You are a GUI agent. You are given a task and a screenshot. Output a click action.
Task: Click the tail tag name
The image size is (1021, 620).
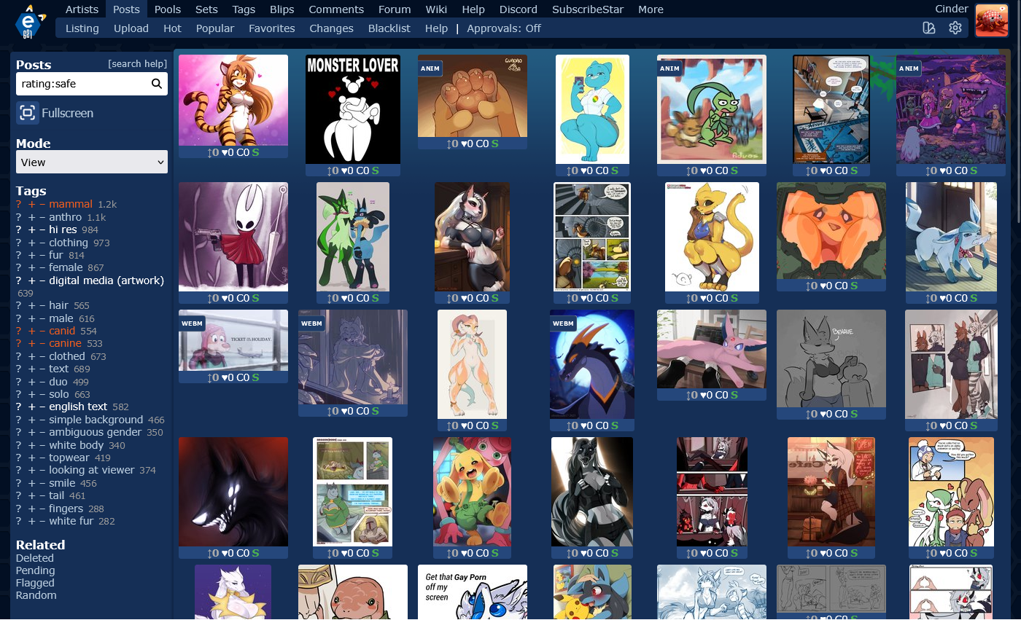[x=57, y=495]
